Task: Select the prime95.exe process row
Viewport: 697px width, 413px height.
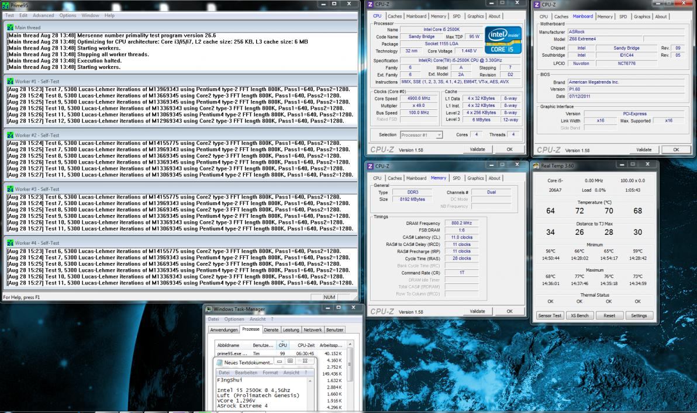Action: [280, 354]
